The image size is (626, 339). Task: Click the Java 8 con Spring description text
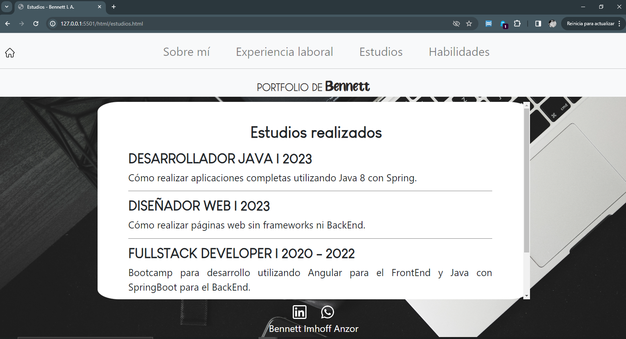(x=272, y=178)
